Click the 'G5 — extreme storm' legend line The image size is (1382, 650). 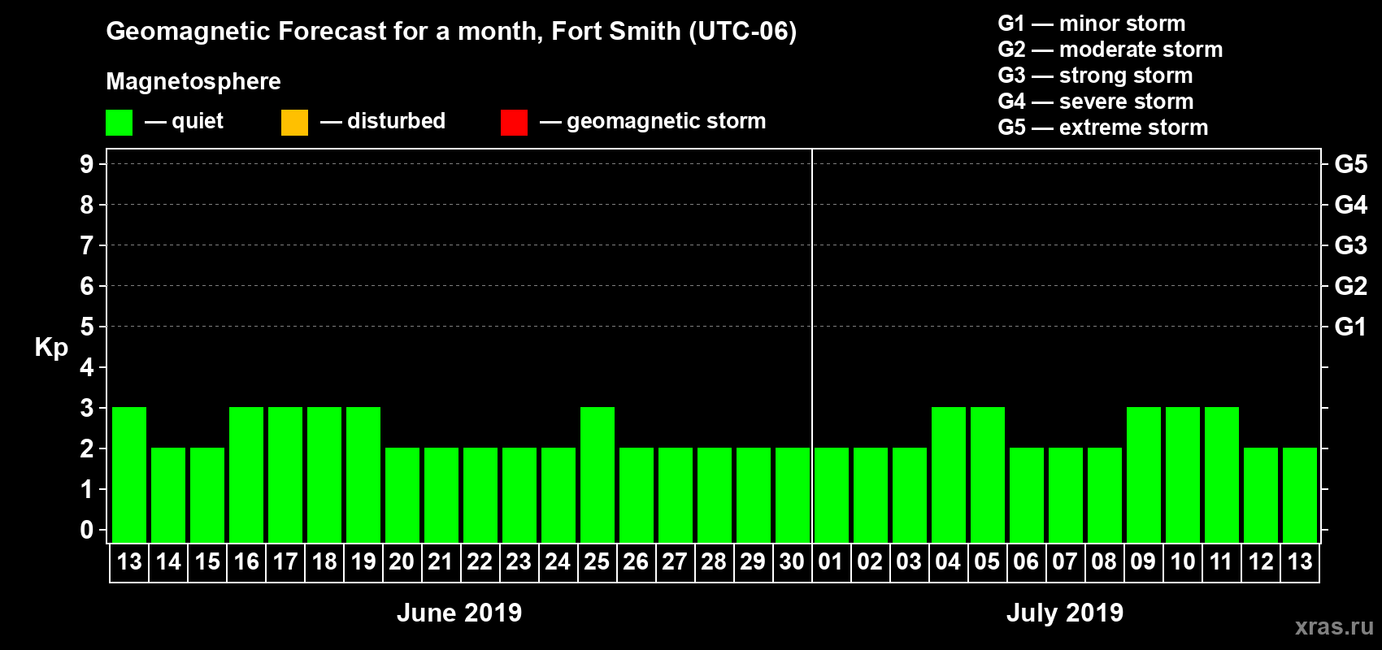pos(1103,128)
